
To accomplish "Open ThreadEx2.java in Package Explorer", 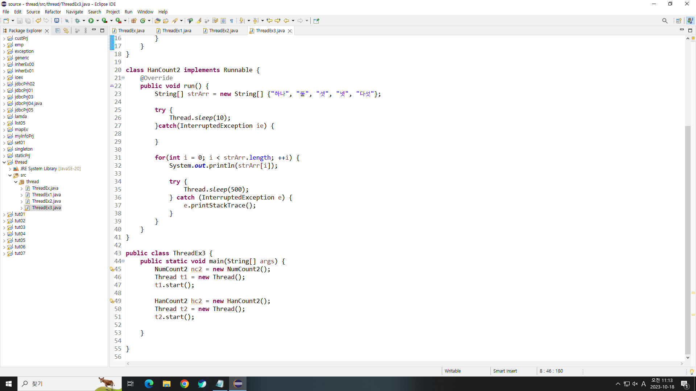I will [46, 201].
